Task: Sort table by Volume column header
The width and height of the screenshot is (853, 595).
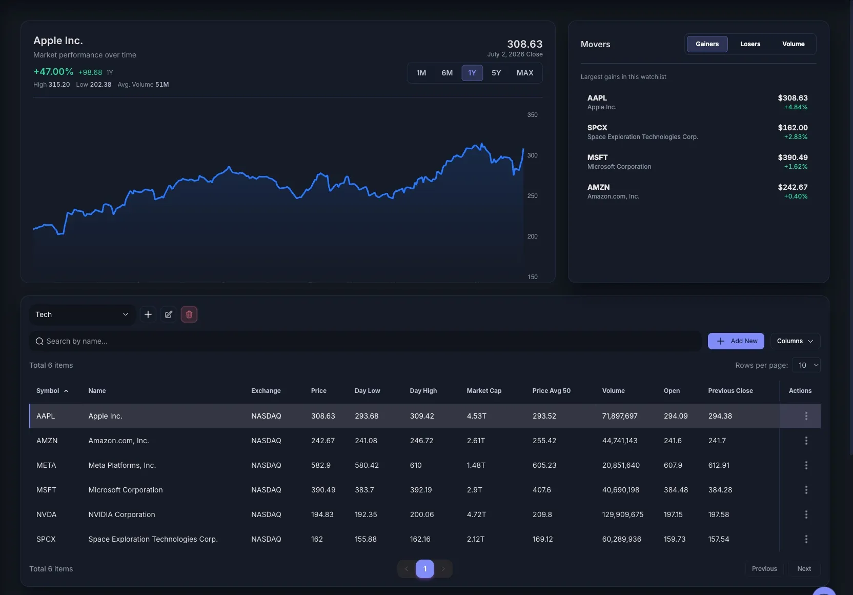Action: (614, 391)
